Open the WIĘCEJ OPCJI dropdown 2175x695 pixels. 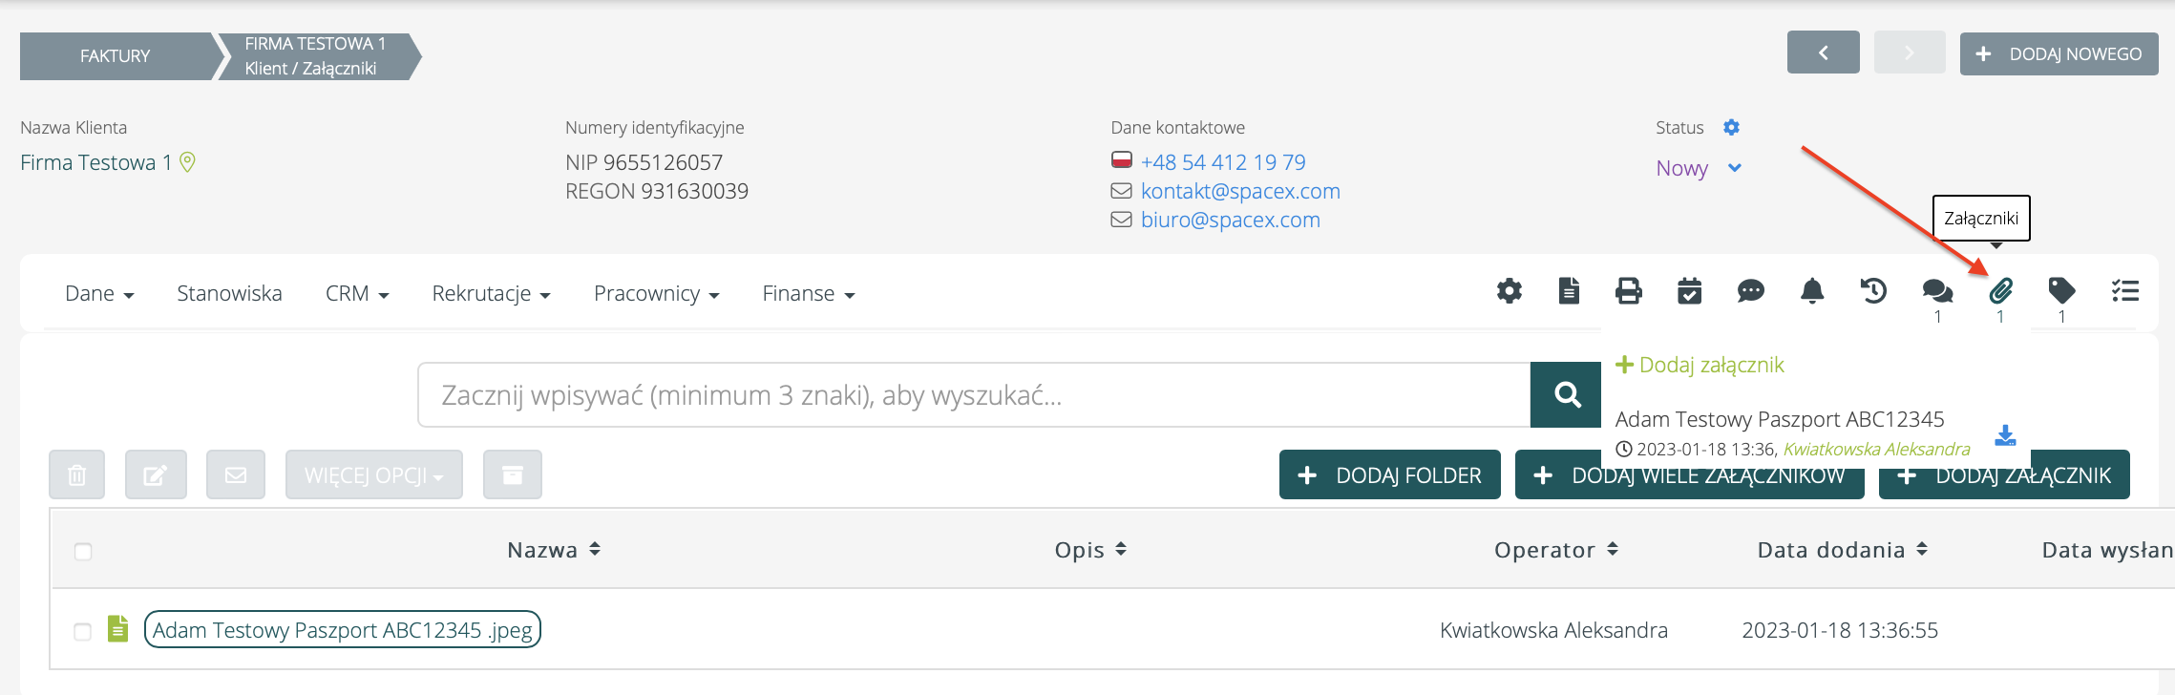coord(373,474)
